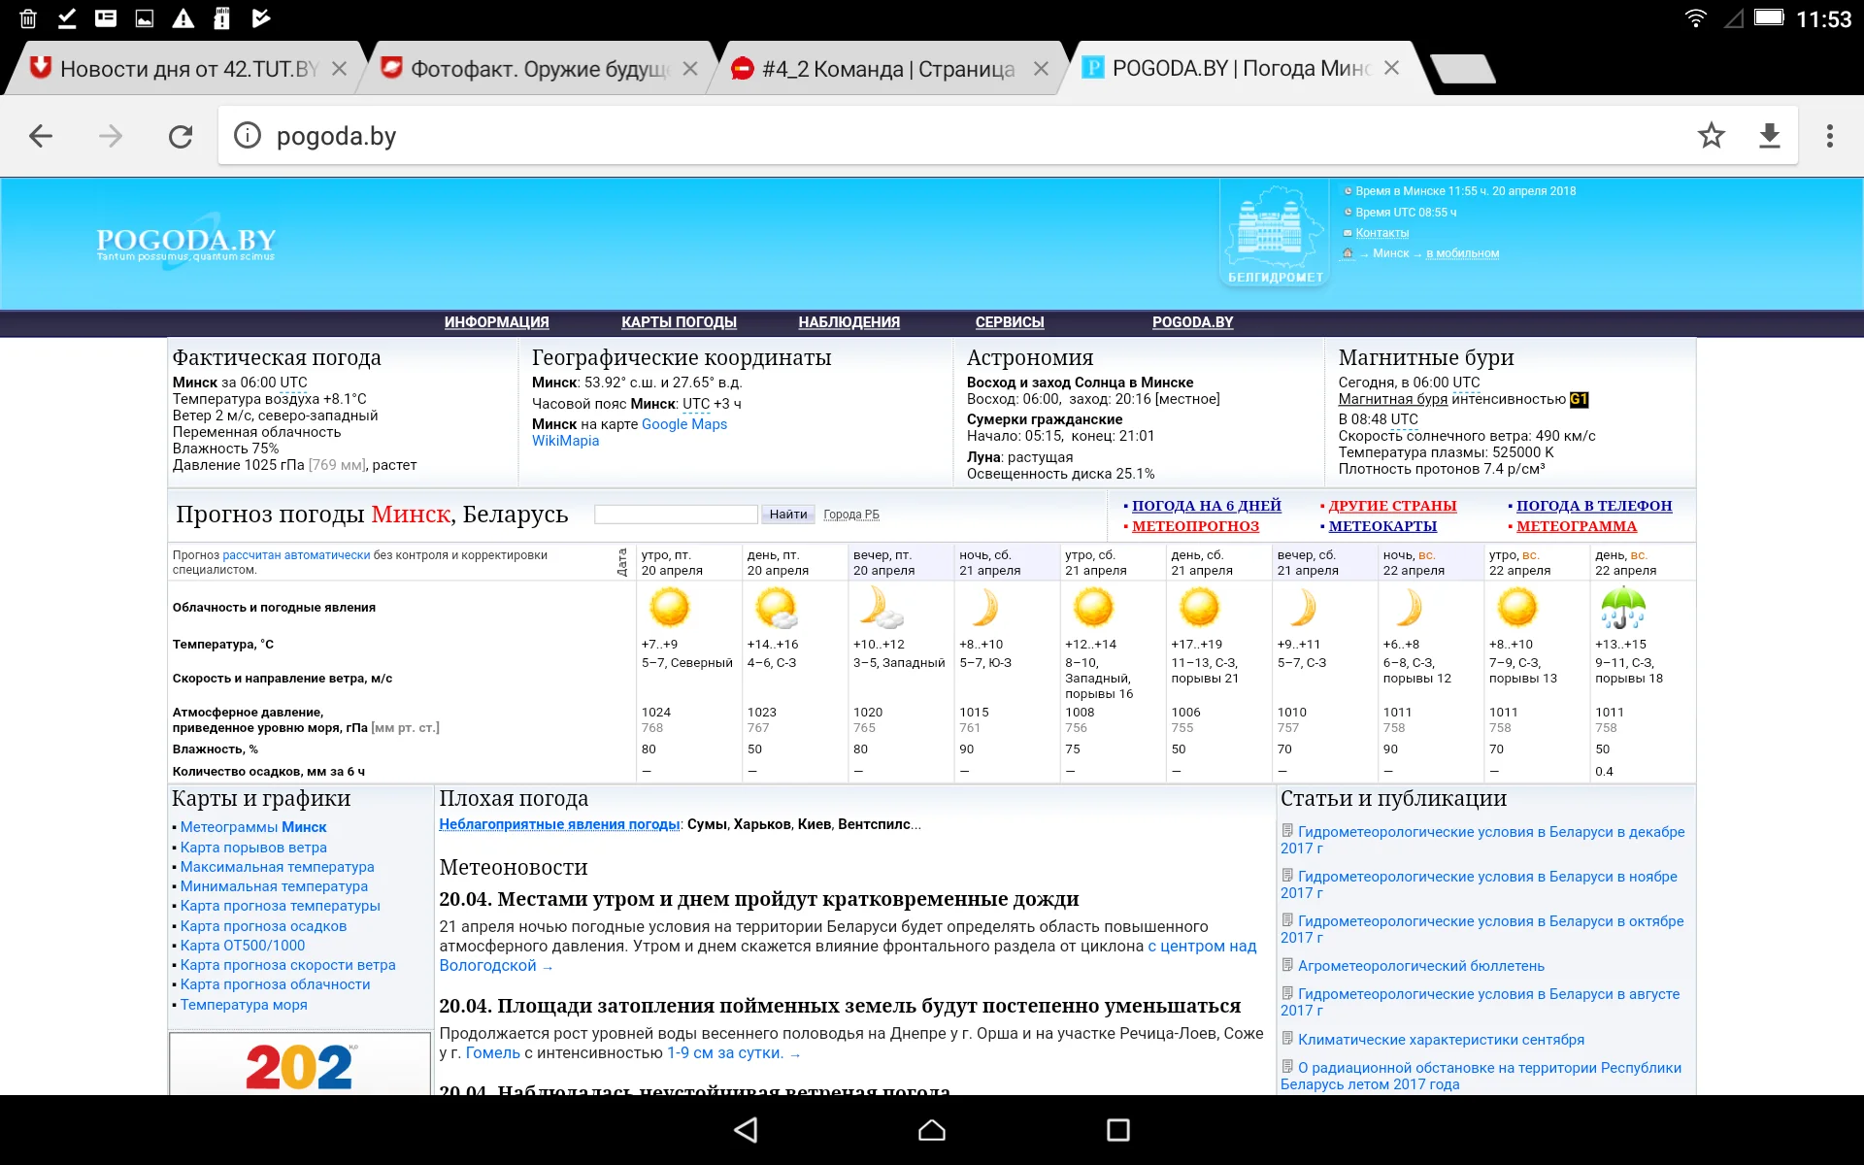Click the POGODA.BY logo
The width and height of the screenshot is (1864, 1165).
tap(184, 240)
